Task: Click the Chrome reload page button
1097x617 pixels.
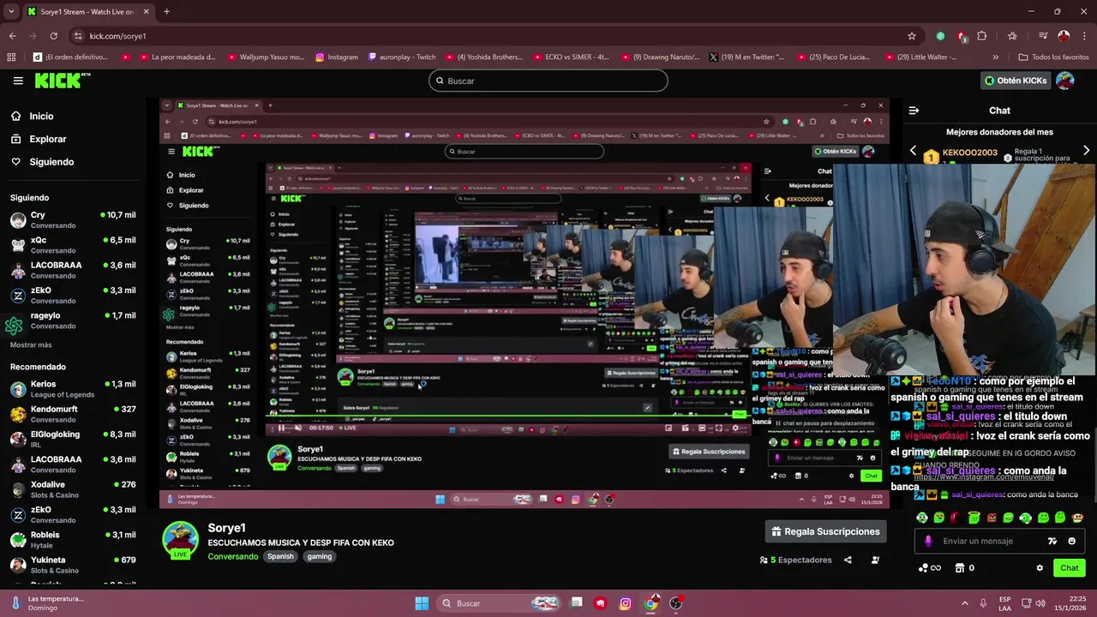Action: (53, 36)
